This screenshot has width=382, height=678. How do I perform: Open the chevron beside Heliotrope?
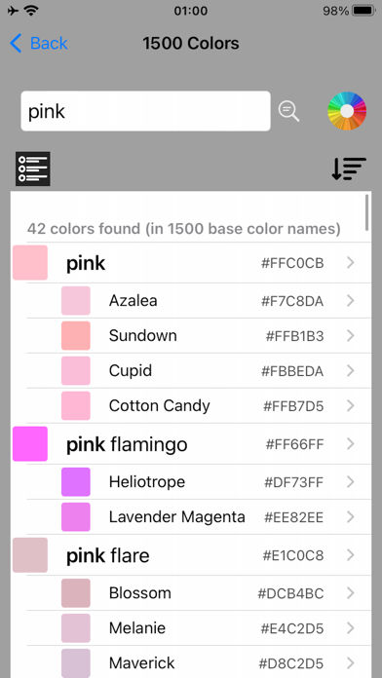tap(351, 481)
